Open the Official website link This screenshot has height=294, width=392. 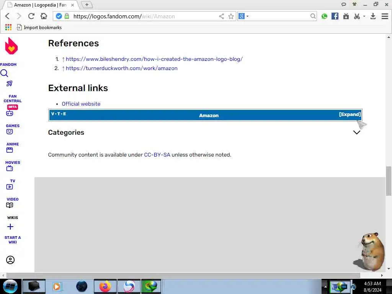pos(81,104)
